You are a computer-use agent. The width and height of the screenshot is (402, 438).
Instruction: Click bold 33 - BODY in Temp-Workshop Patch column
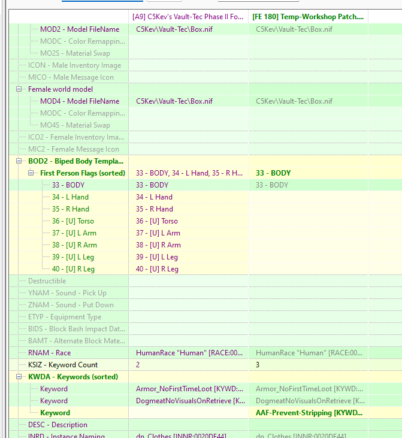(273, 173)
